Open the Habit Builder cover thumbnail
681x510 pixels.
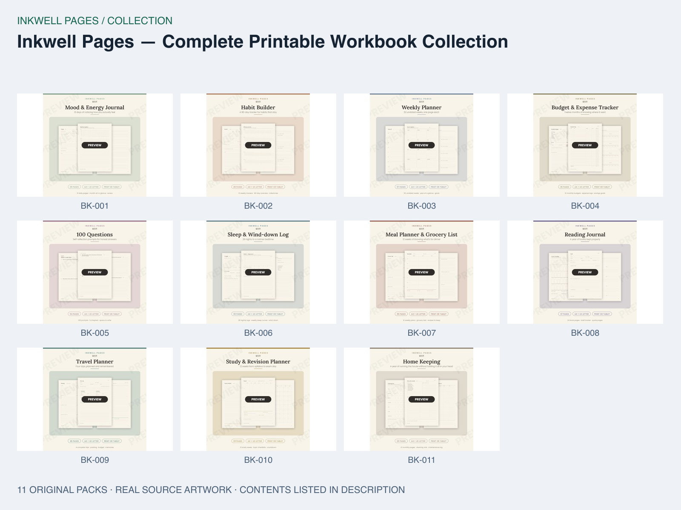coord(258,145)
